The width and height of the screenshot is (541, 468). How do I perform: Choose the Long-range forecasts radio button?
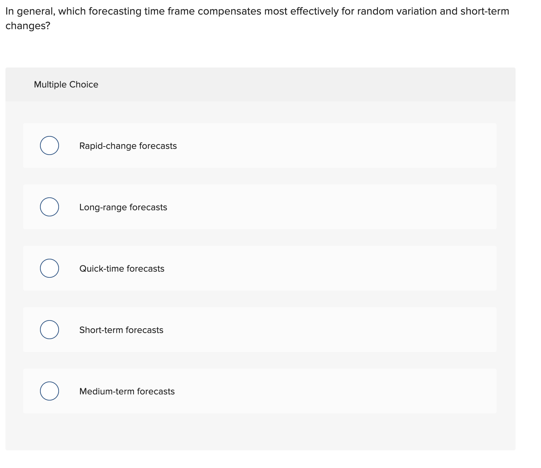point(49,207)
